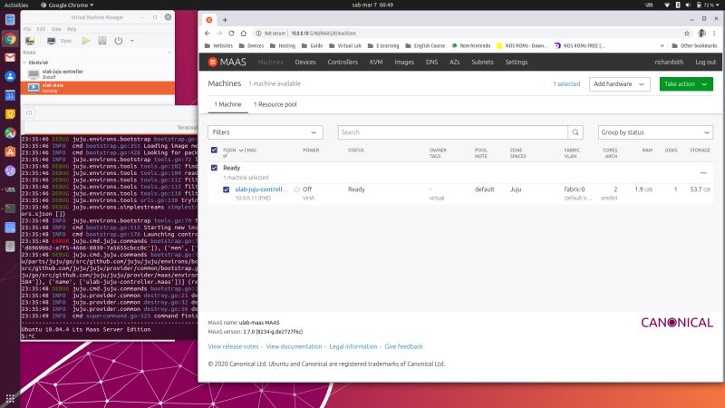Open the Images section in MAAS
The image size is (725, 408).
pos(404,62)
